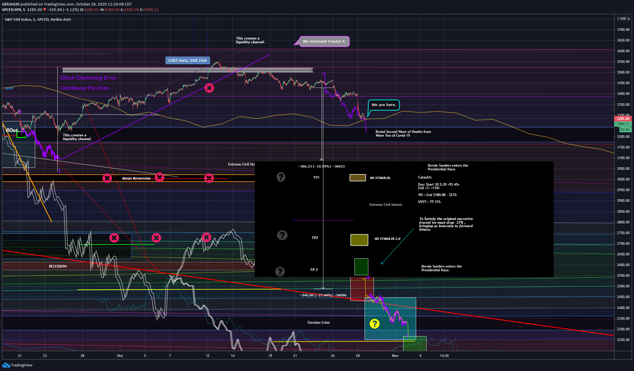Click the 'Nov' date on time axis
The image size is (634, 371).
[395, 356]
